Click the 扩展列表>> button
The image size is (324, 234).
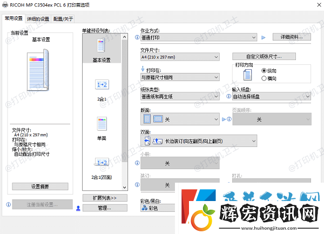coord(105,198)
